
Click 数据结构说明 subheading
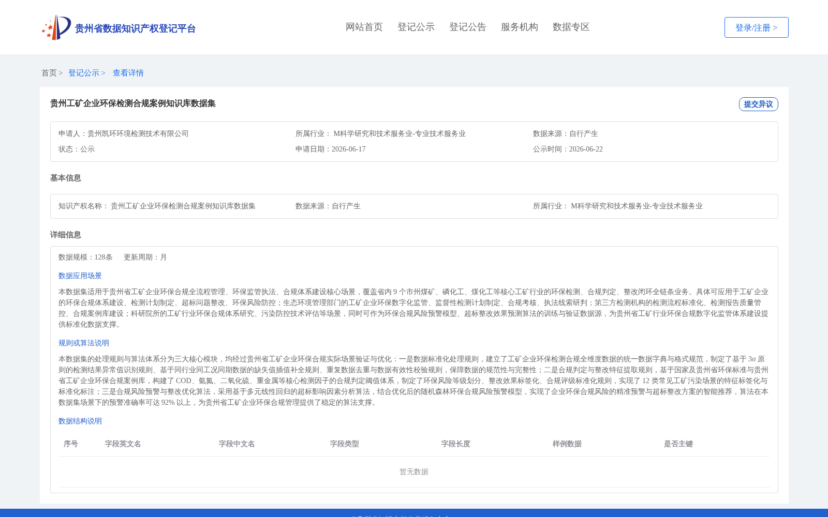coord(80,421)
